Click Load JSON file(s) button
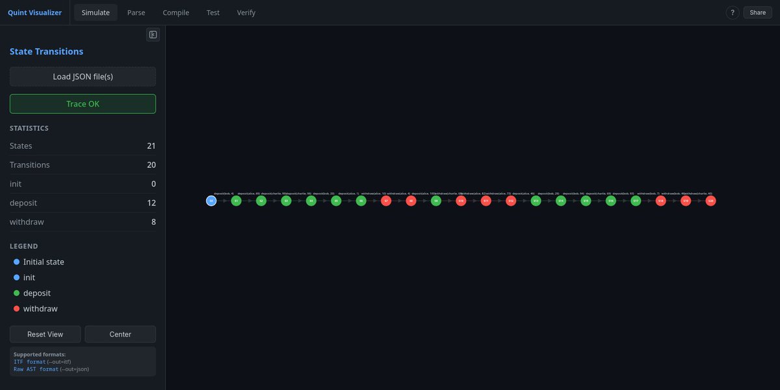 click(83, 77)
